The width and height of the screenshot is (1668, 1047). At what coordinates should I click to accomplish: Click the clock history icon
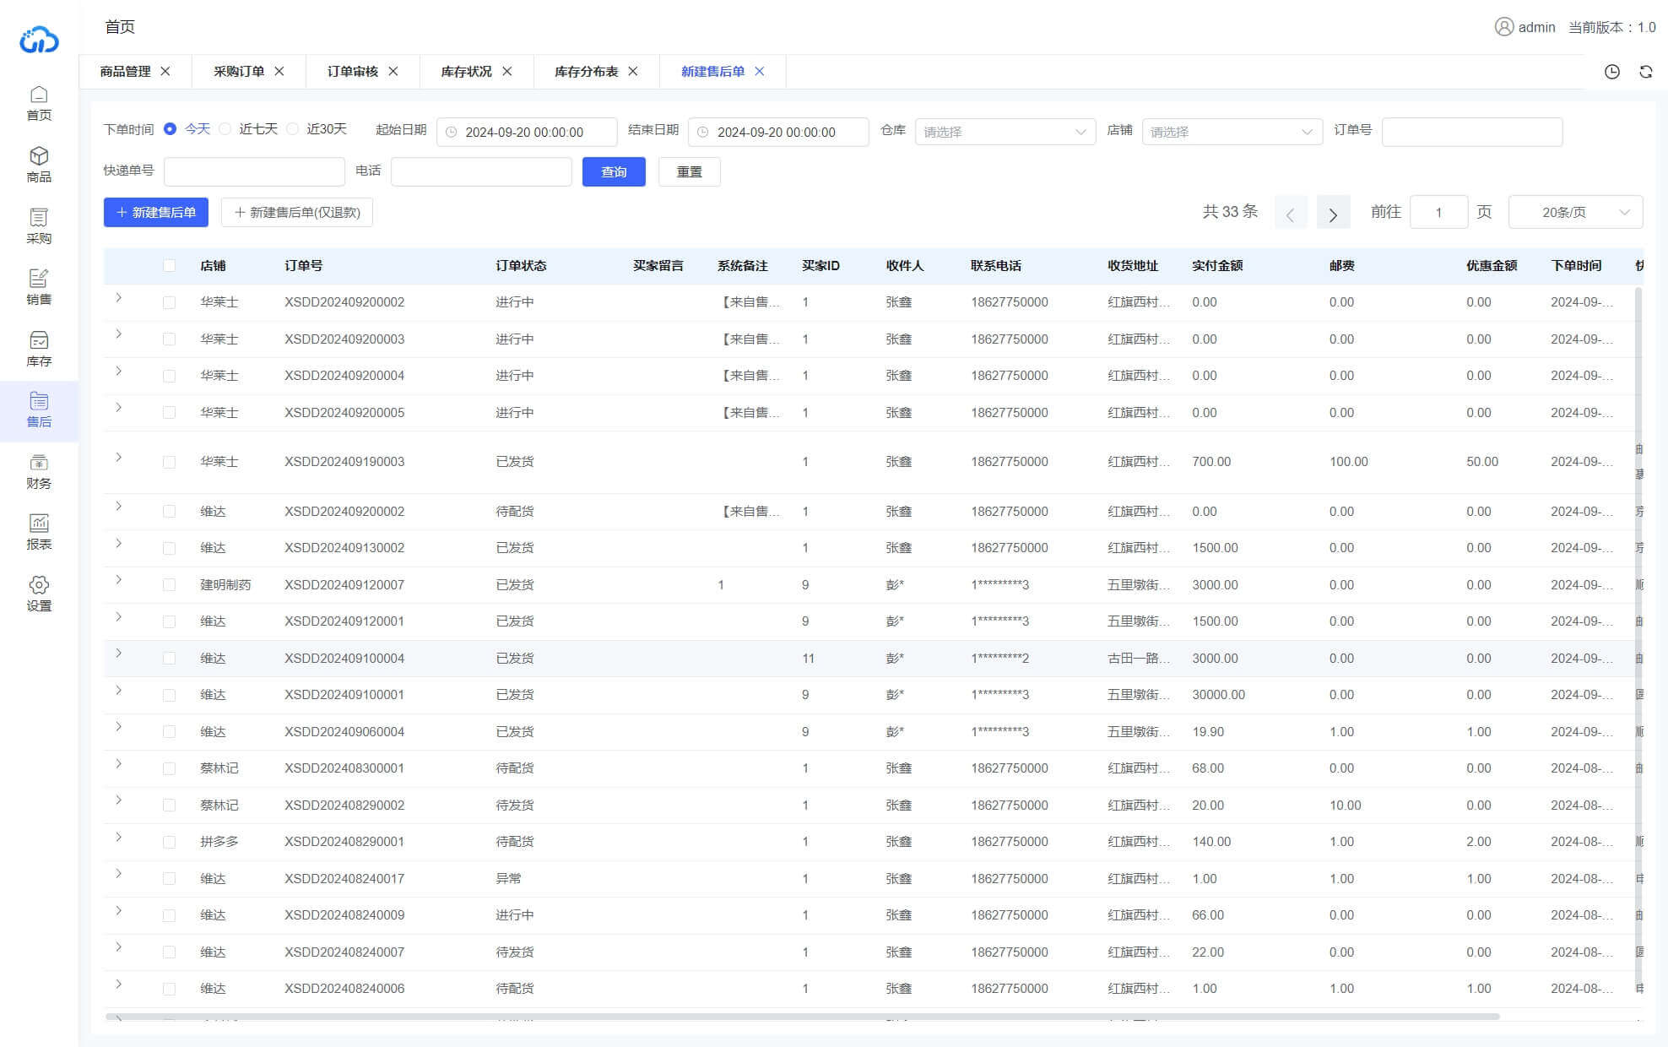1611,72
